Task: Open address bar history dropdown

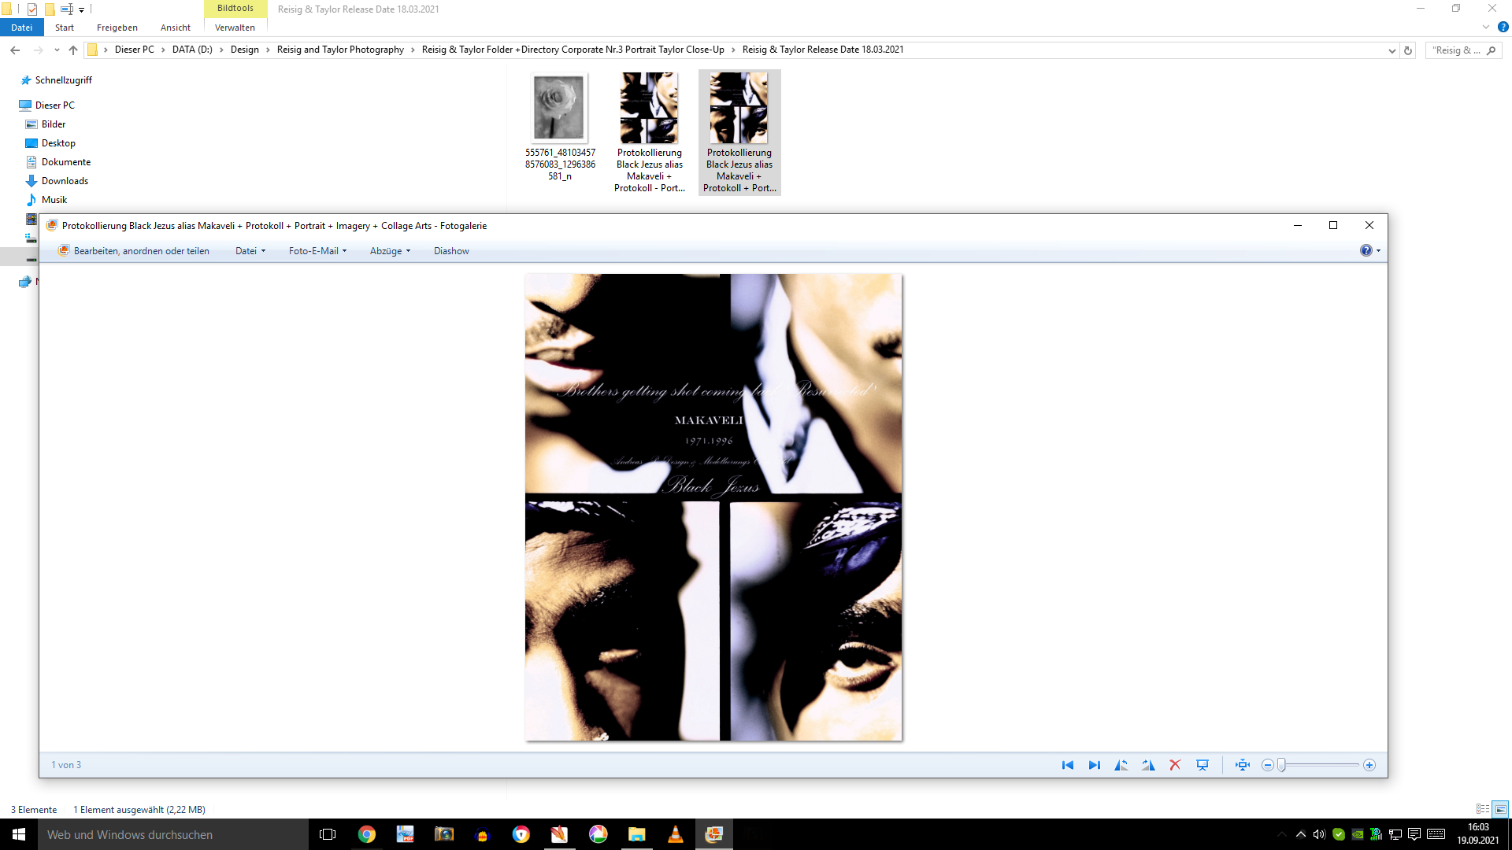Action: tap(1392, 50)
